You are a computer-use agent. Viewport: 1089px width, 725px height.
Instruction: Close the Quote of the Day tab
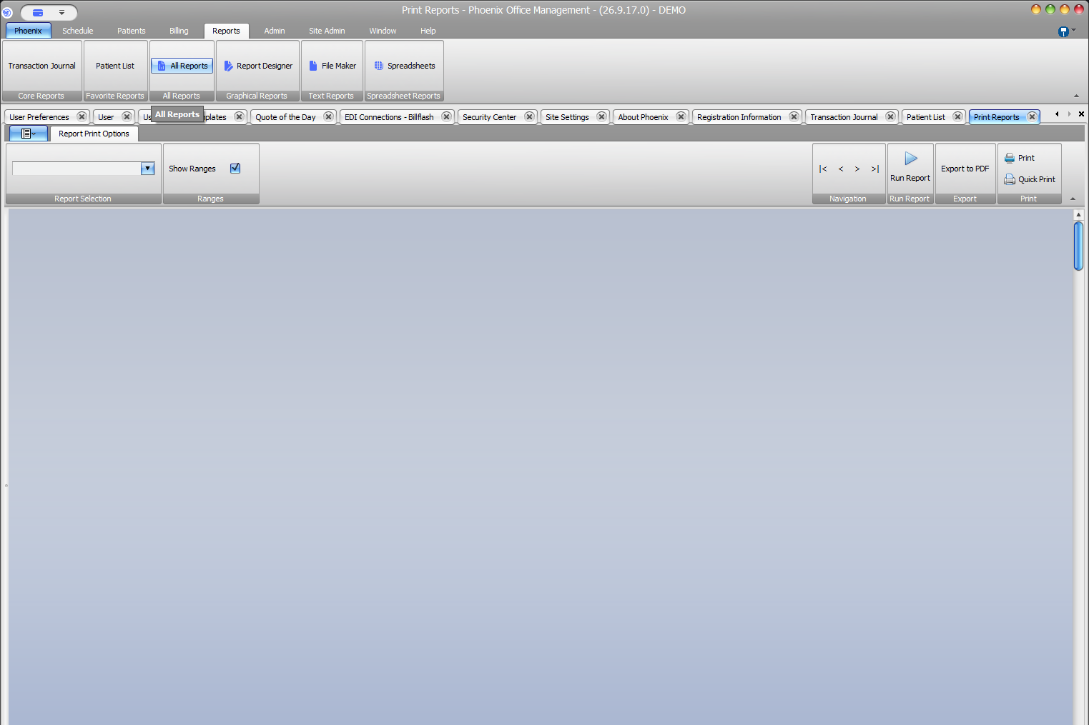click(x=328, y=117)
